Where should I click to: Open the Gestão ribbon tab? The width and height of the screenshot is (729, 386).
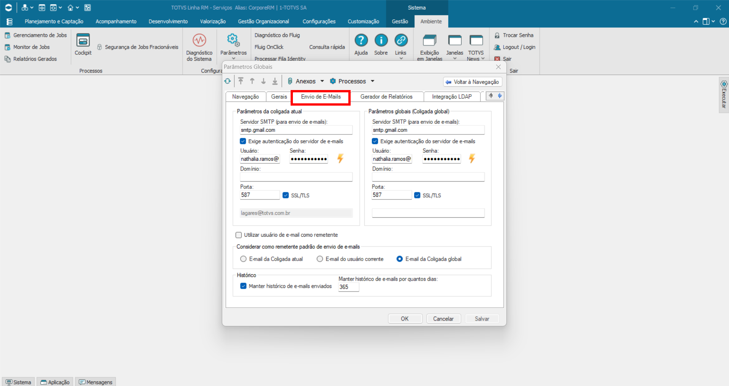click(400, 22)
